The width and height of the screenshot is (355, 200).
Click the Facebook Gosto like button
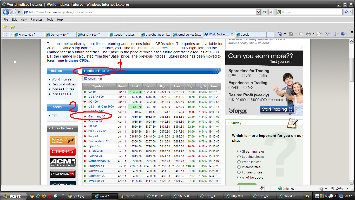[90, 79]
